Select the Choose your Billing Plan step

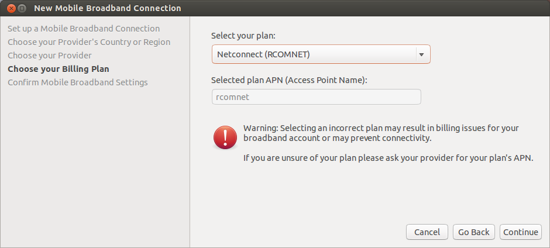59,69
